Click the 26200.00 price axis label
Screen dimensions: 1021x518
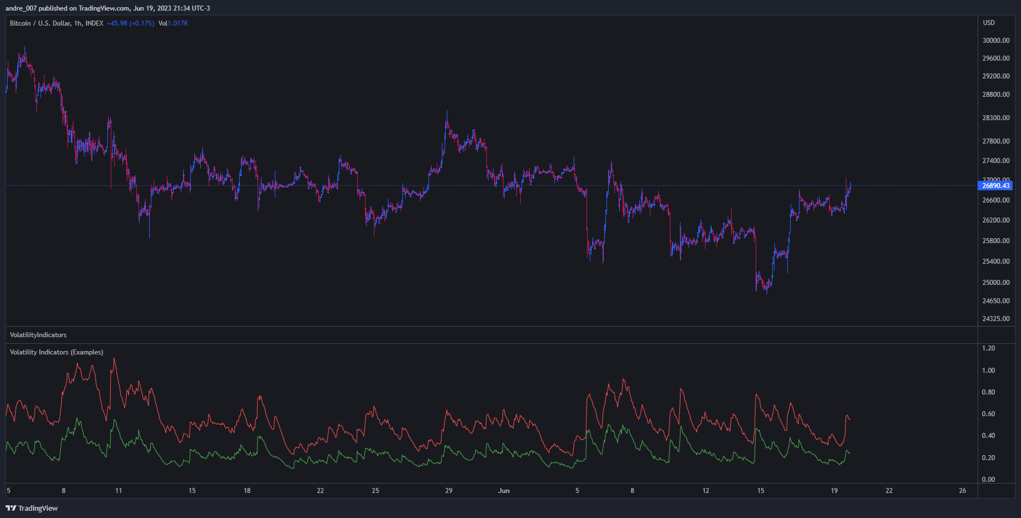tap(996, 220)
